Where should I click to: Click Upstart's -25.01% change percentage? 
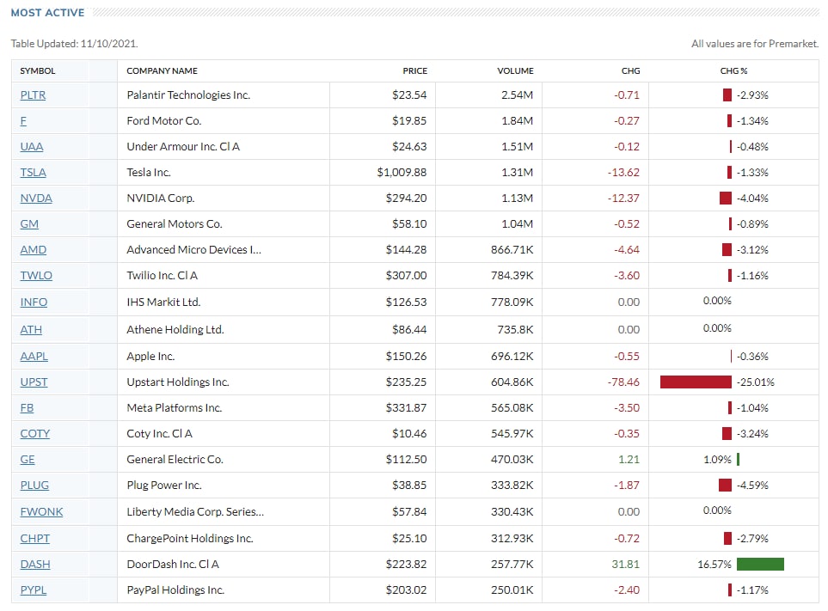756,382
